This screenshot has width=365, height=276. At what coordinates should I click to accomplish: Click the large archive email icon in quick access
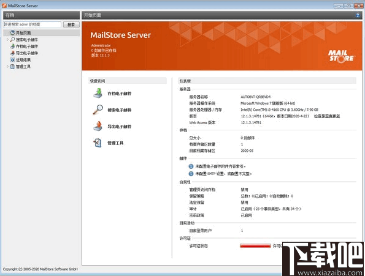tap(98, 93)
